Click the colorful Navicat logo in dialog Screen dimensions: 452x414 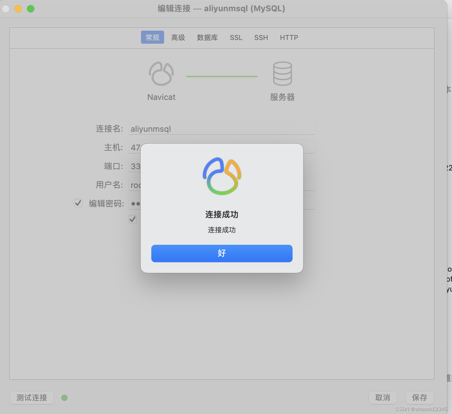point(222,176)
